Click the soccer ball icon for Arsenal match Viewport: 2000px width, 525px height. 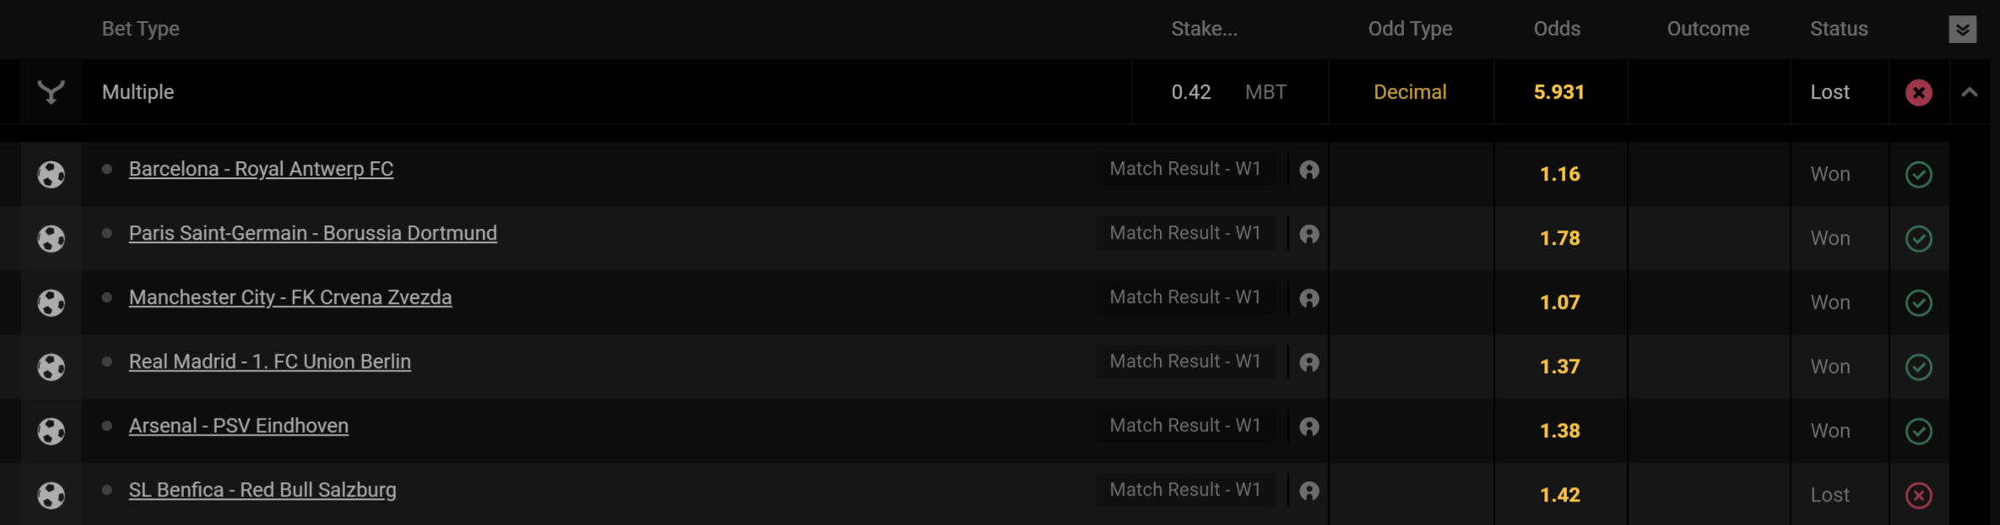[51, 430]
